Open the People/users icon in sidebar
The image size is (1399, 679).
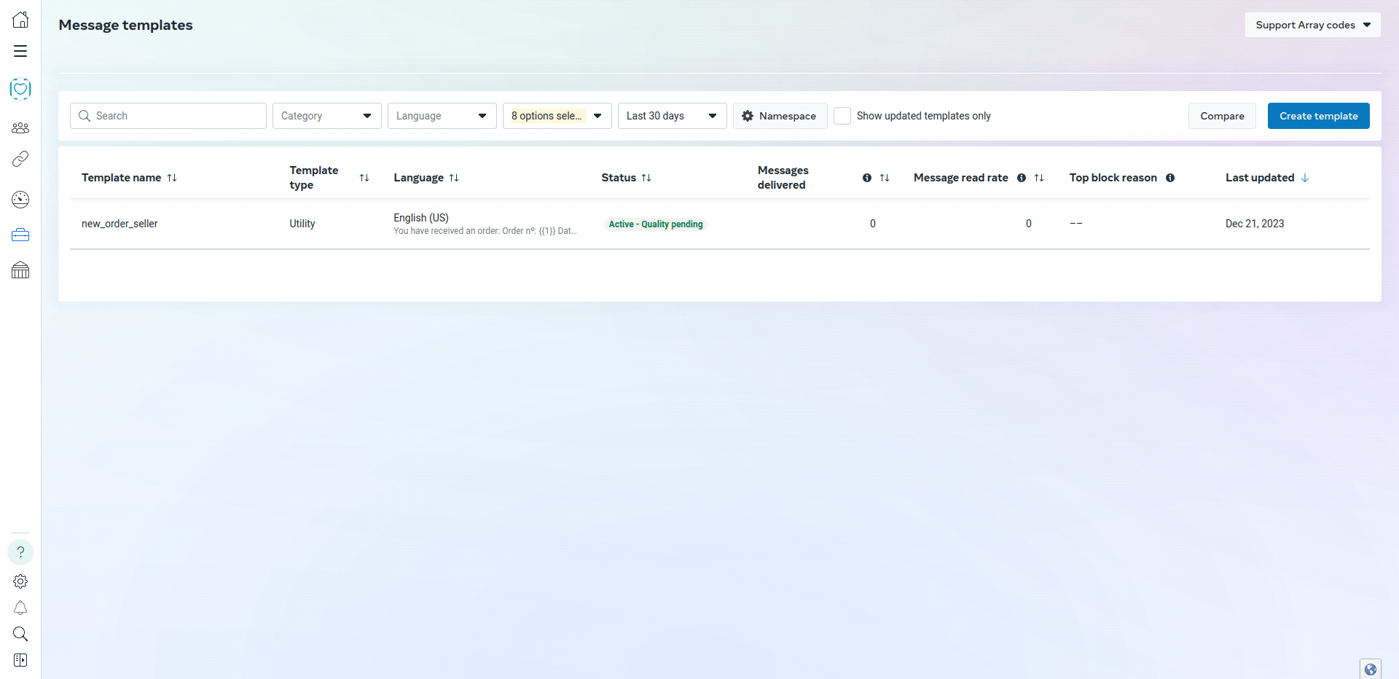[20, 127]
